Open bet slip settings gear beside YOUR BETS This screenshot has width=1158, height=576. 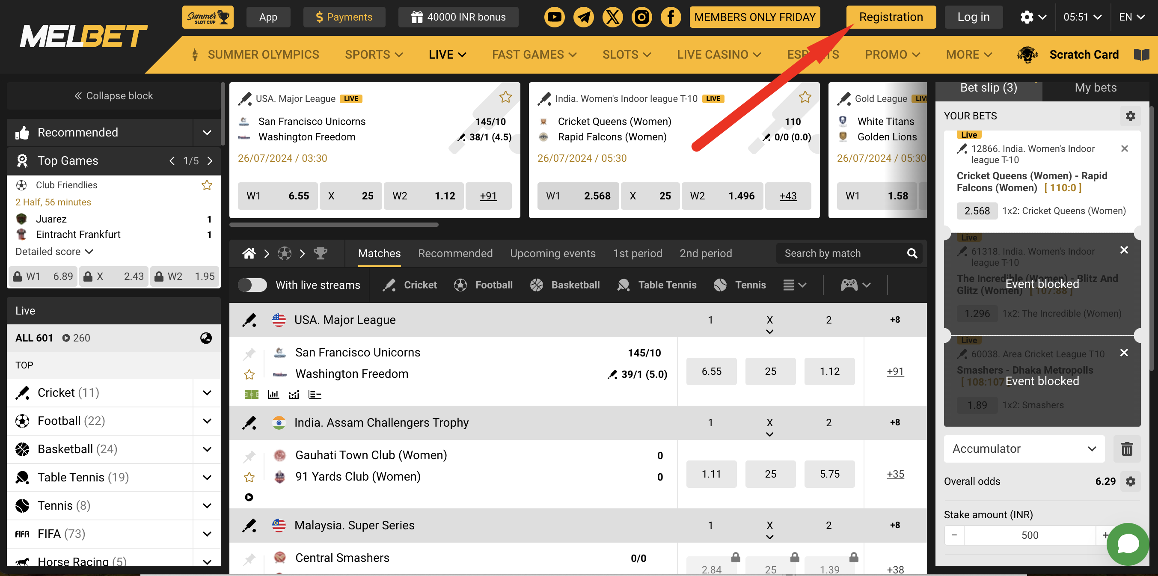point(1130,116)
